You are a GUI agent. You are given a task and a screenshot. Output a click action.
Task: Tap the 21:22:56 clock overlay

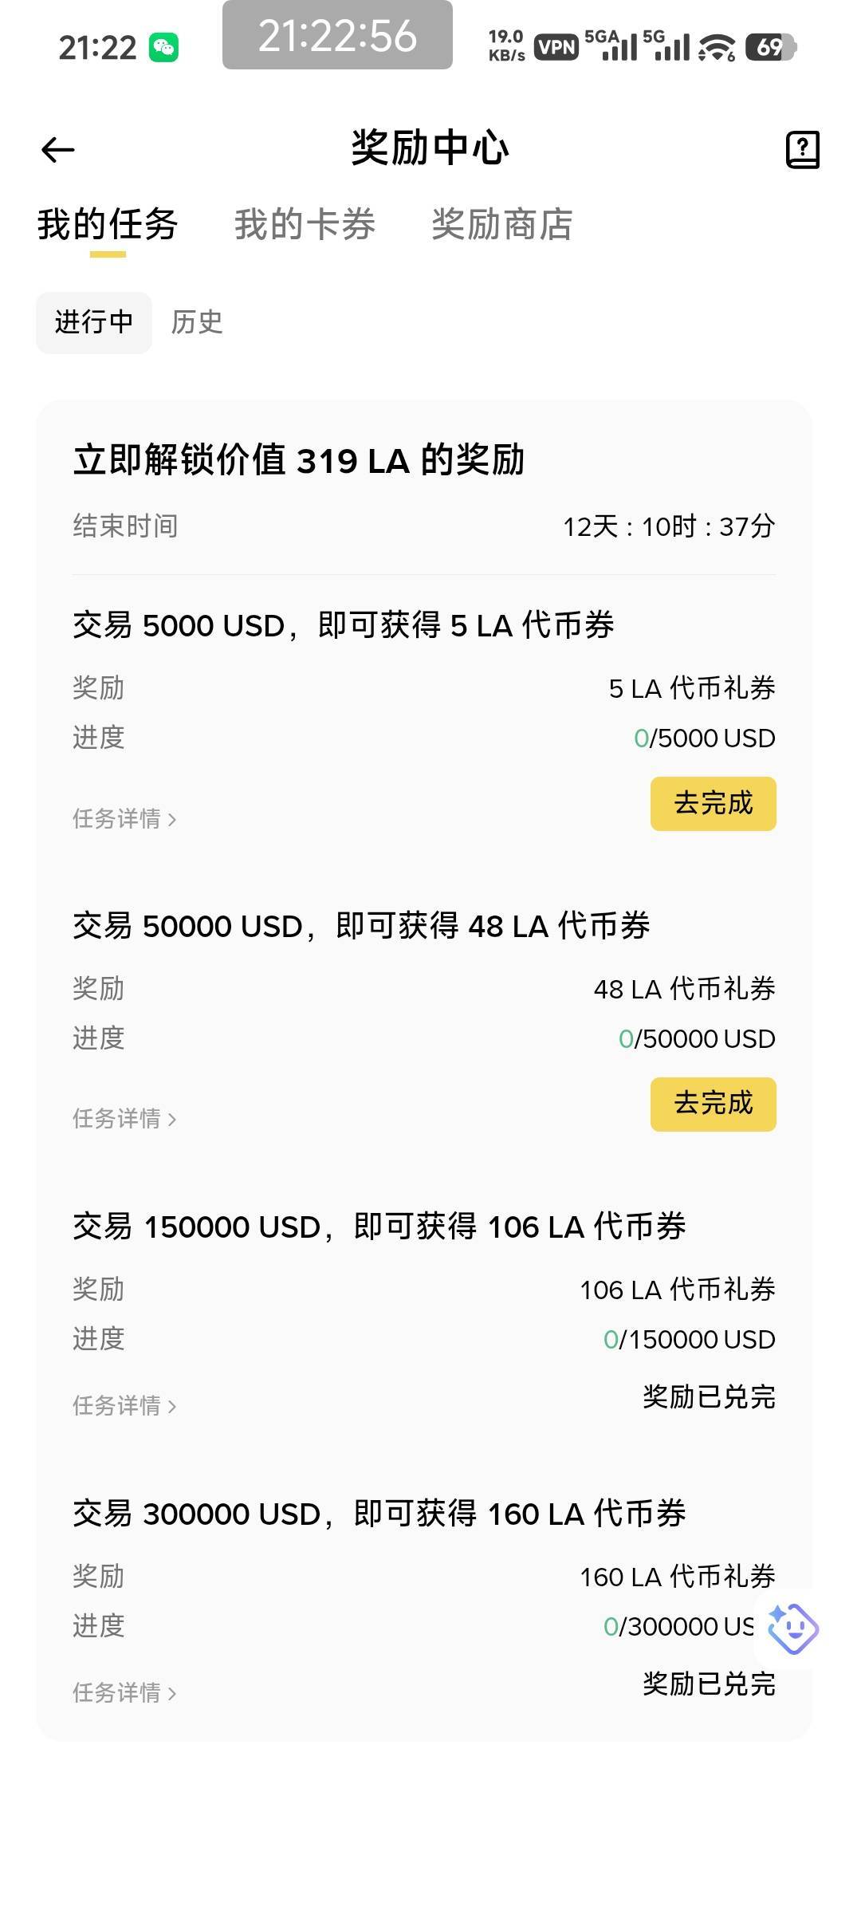pyautogui.click(x=337, y=36)
